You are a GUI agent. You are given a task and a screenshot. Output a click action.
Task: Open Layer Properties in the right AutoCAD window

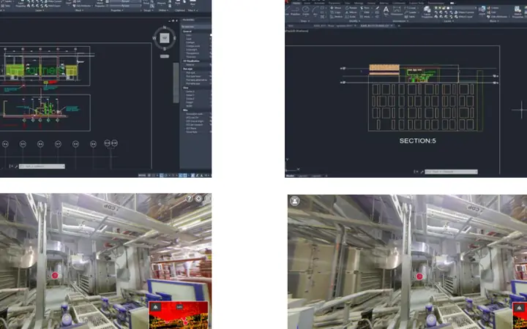coord(427,12)
